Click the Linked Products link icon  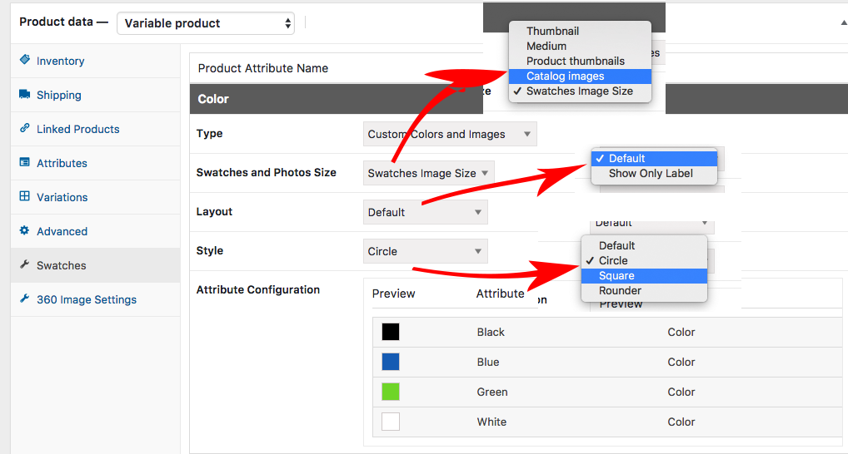click(24, 129)
